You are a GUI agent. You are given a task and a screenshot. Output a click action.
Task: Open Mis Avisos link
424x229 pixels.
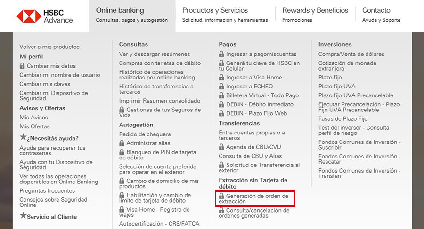(33, 118)
